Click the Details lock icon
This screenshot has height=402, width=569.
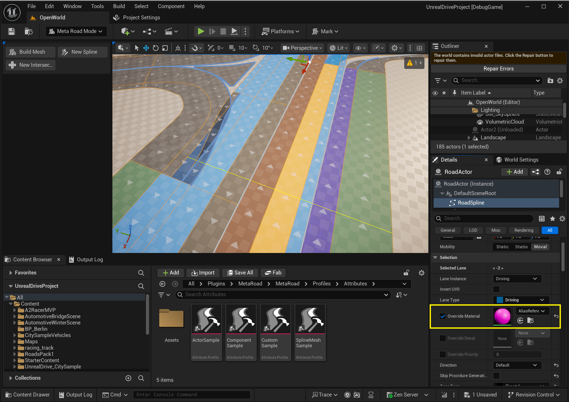[559, 172]
